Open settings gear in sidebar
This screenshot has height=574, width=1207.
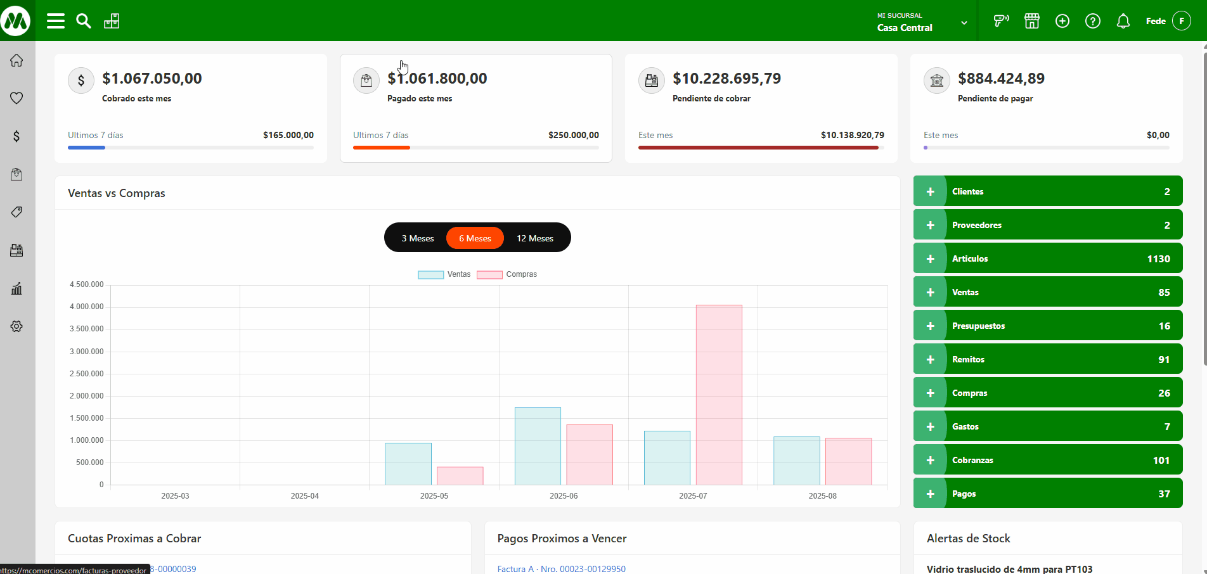click(17, 326)
